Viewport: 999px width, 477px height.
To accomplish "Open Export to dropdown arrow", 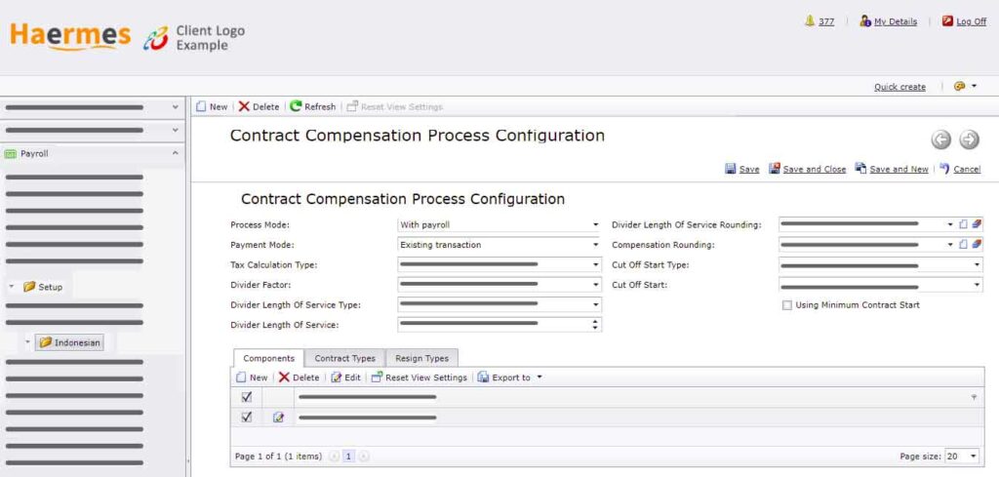I will coord(539,377).
